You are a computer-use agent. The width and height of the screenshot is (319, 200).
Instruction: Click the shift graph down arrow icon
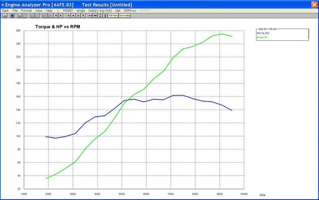point(83,15)
